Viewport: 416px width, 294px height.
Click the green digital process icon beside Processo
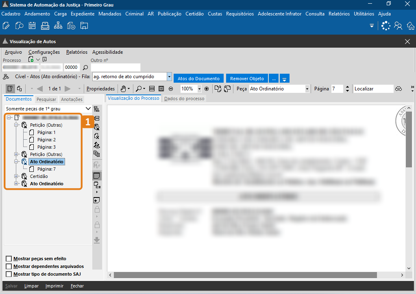point(31,59)
